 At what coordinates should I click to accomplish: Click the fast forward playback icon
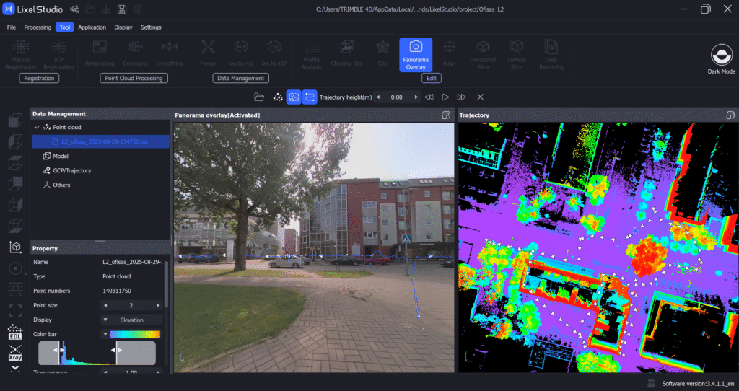pyautogui.click(x=462, y=97)
